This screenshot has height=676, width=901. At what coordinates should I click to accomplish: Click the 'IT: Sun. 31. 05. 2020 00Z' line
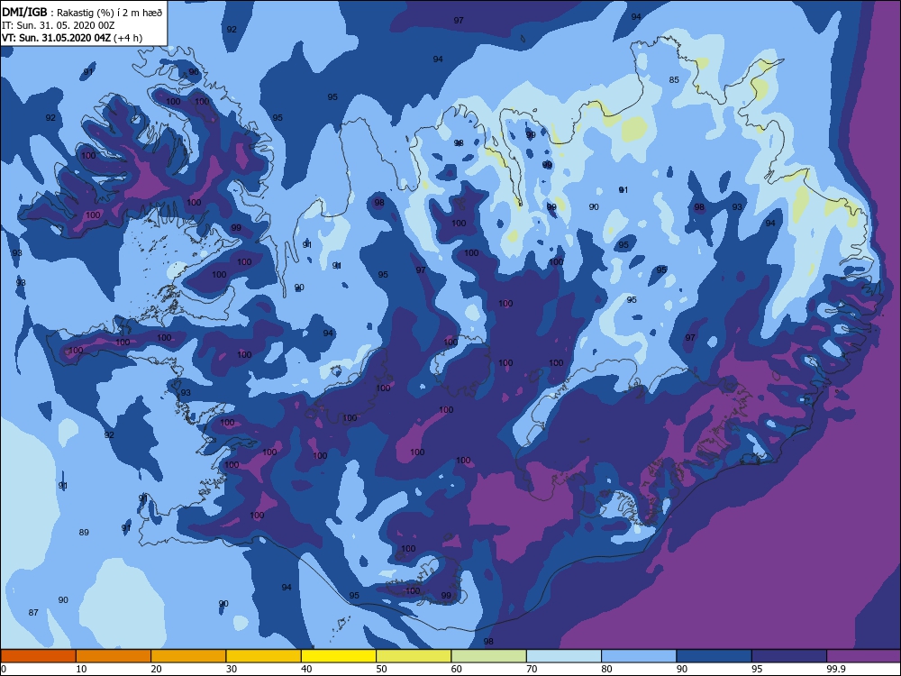tap(58, 24)
